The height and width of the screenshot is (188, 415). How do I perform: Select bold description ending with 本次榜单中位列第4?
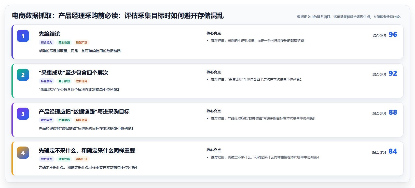[88, 167]
